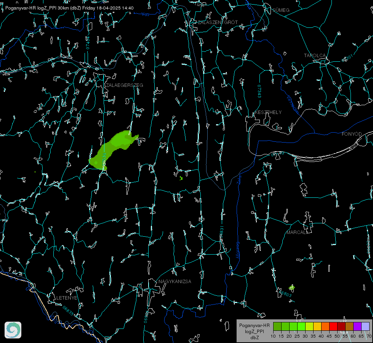Viewport: 373px width, 343px height.
Task: Click the SÜMEG city label
Action: point(281,10)
